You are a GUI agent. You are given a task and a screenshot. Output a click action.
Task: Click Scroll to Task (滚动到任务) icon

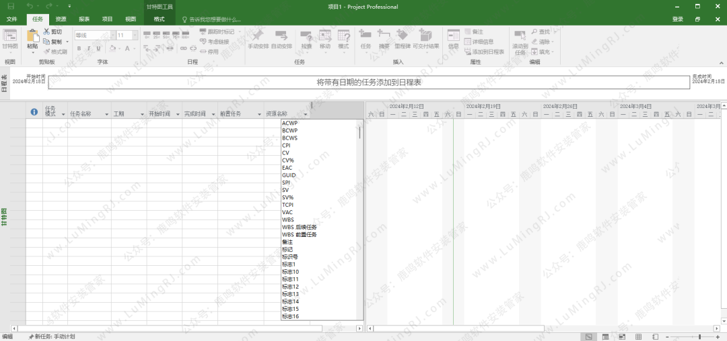520,36
